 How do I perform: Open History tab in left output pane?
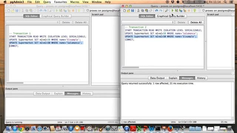tap(87, 93)
